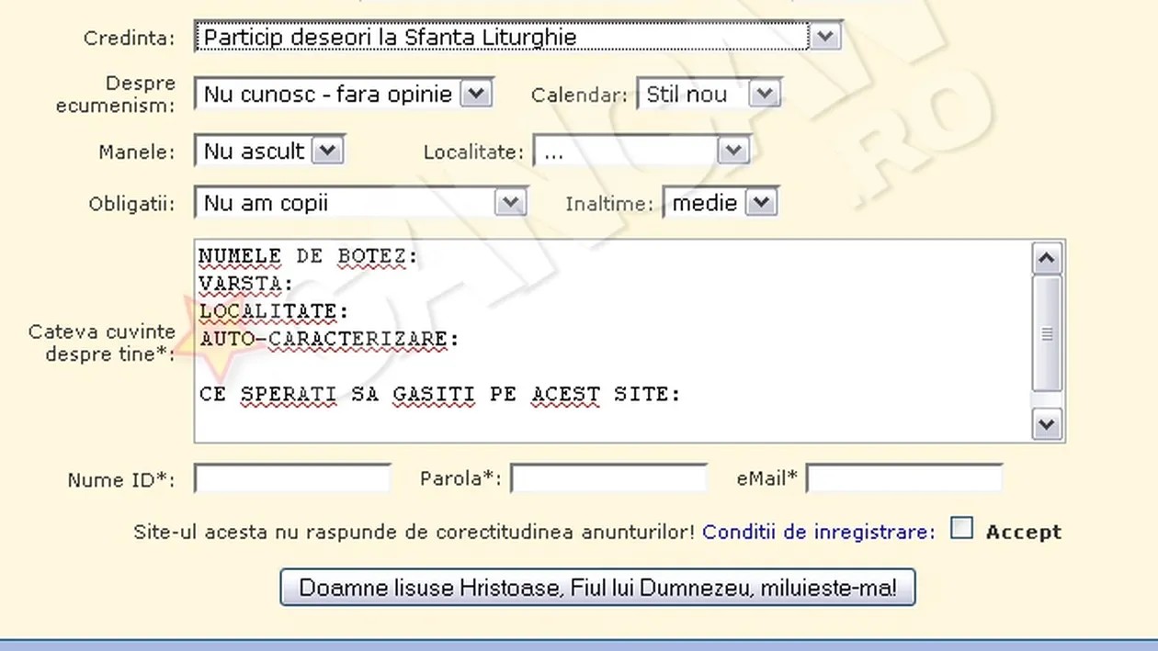The width and height of the screenshot is (1158, 651).
Task: Click the NUMELE DE BOTEZ line in textarea
Action: 309,256
